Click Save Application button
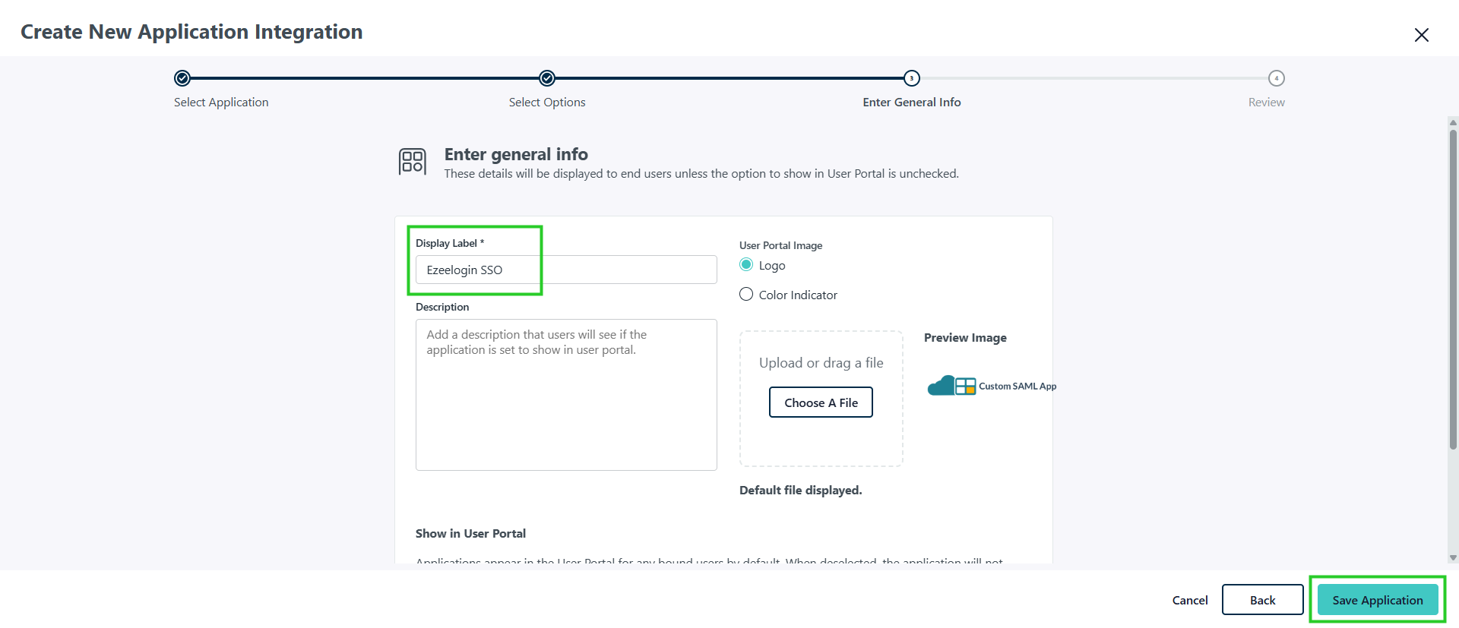 [1378, 600]
